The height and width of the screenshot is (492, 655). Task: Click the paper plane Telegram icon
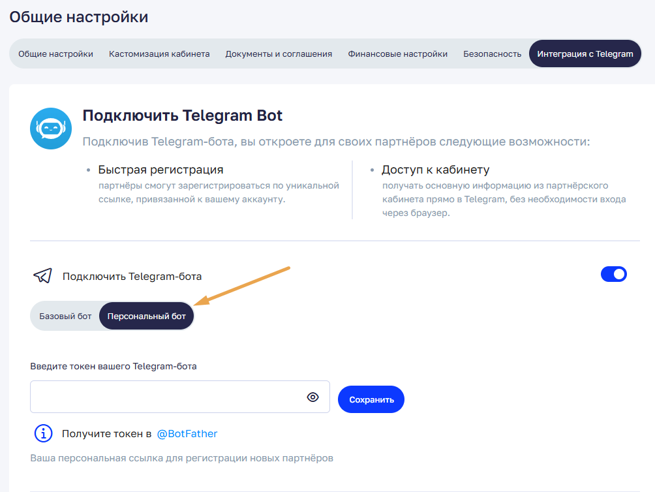tap(42, 275)
